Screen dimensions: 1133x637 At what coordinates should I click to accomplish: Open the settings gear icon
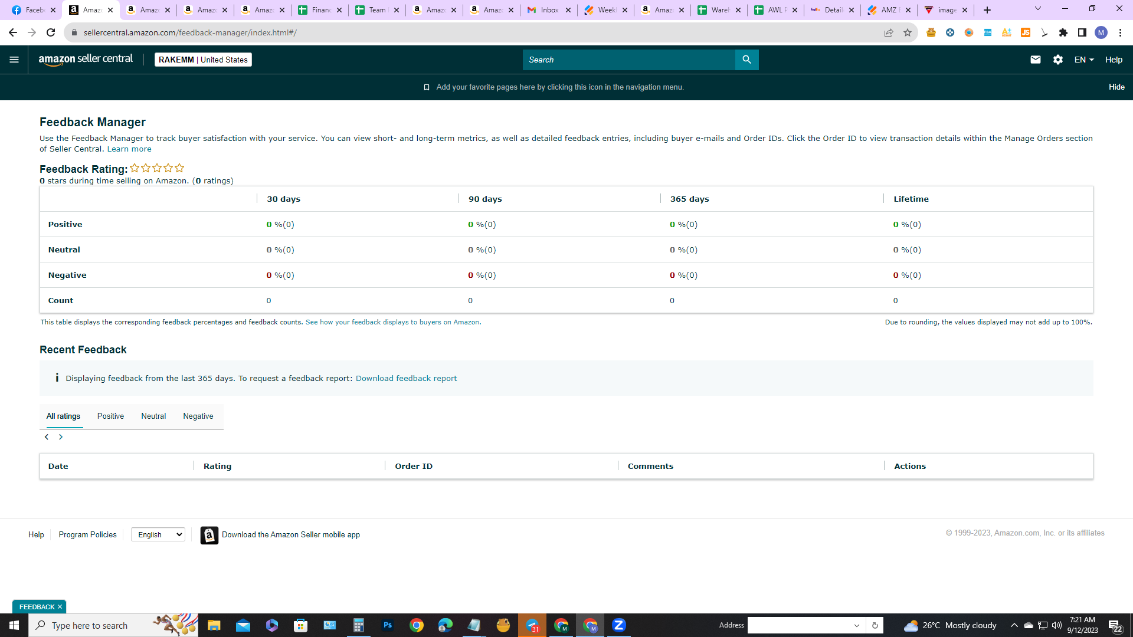click(x=1057, y=60)
